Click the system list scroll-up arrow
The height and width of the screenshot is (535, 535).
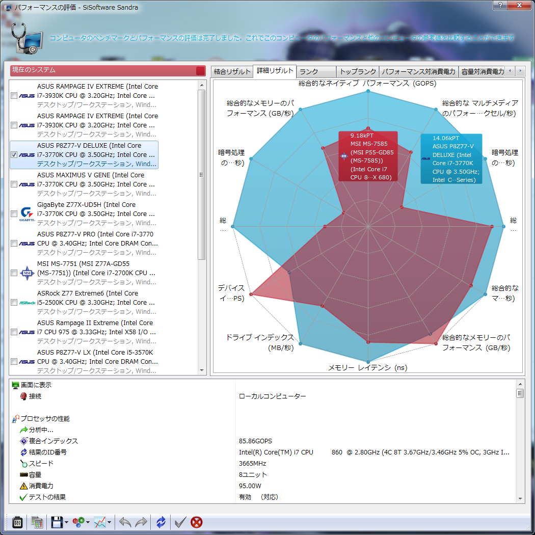202,85
